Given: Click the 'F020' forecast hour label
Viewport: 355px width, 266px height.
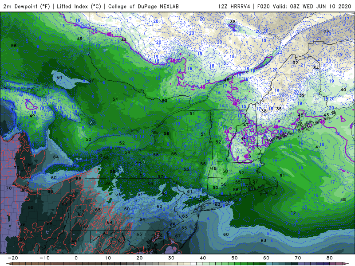Looking at the screenshot, I should click(263, 6).
